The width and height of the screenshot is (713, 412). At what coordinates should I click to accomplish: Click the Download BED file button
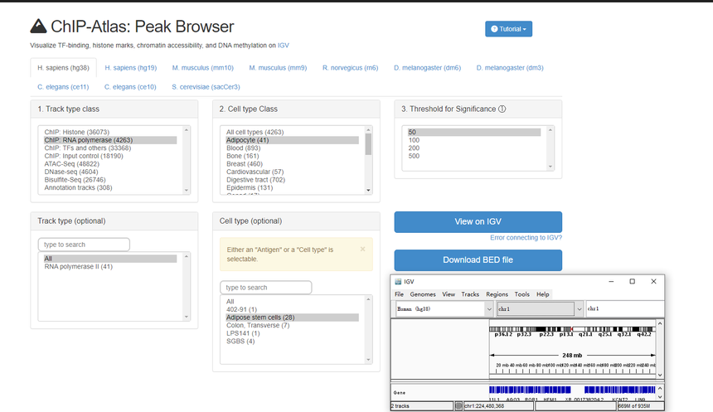click(478, 260)
